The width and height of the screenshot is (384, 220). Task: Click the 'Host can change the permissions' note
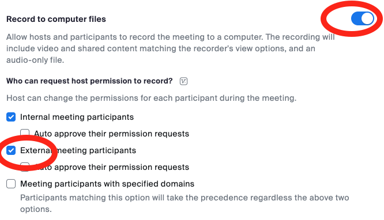tap(151, 98)
